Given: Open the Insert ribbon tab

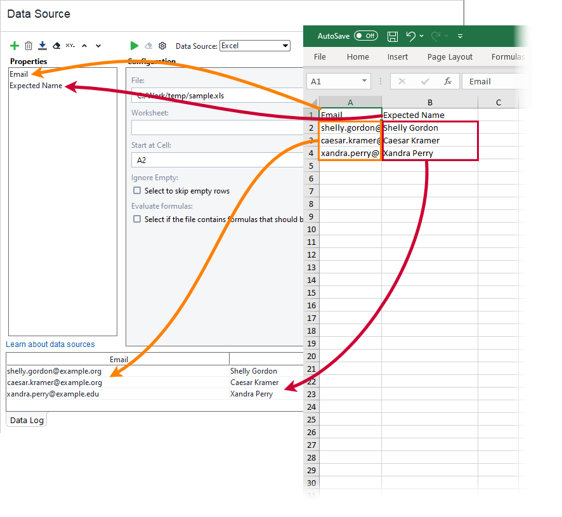Looking at the screenshot, I should coord(398,57).
